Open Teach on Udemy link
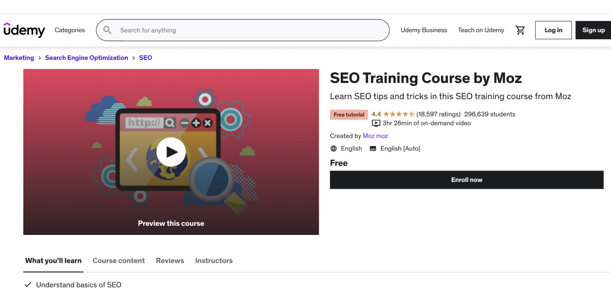 [x=481, y=30]
